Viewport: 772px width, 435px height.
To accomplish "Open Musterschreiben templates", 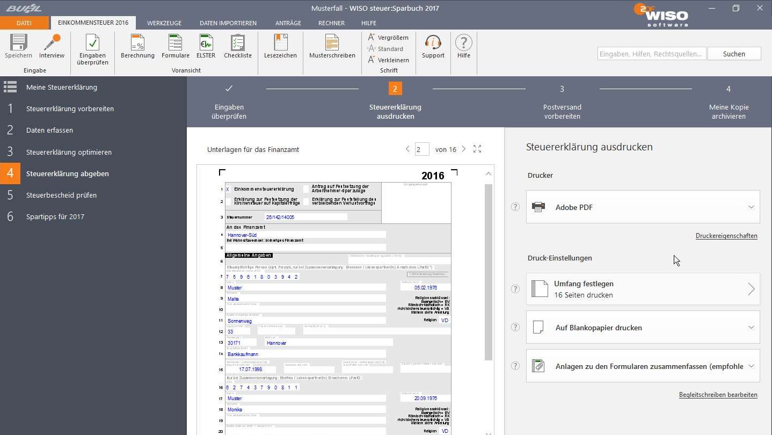I will click(332, 46).
